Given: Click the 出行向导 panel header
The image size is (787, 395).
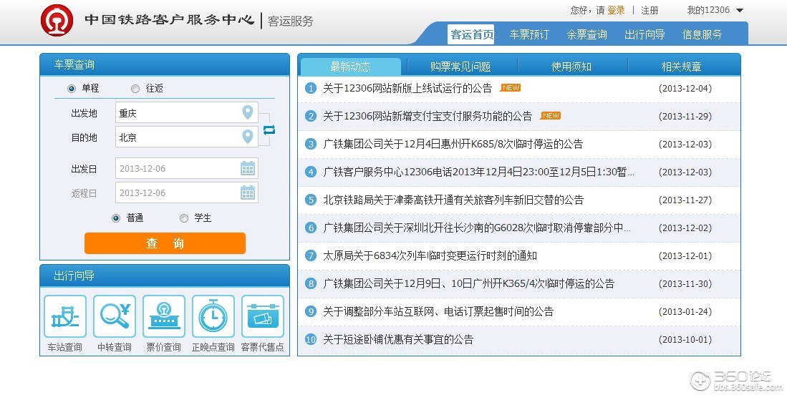Looking at the screenshot, I should tap(165, 275).
